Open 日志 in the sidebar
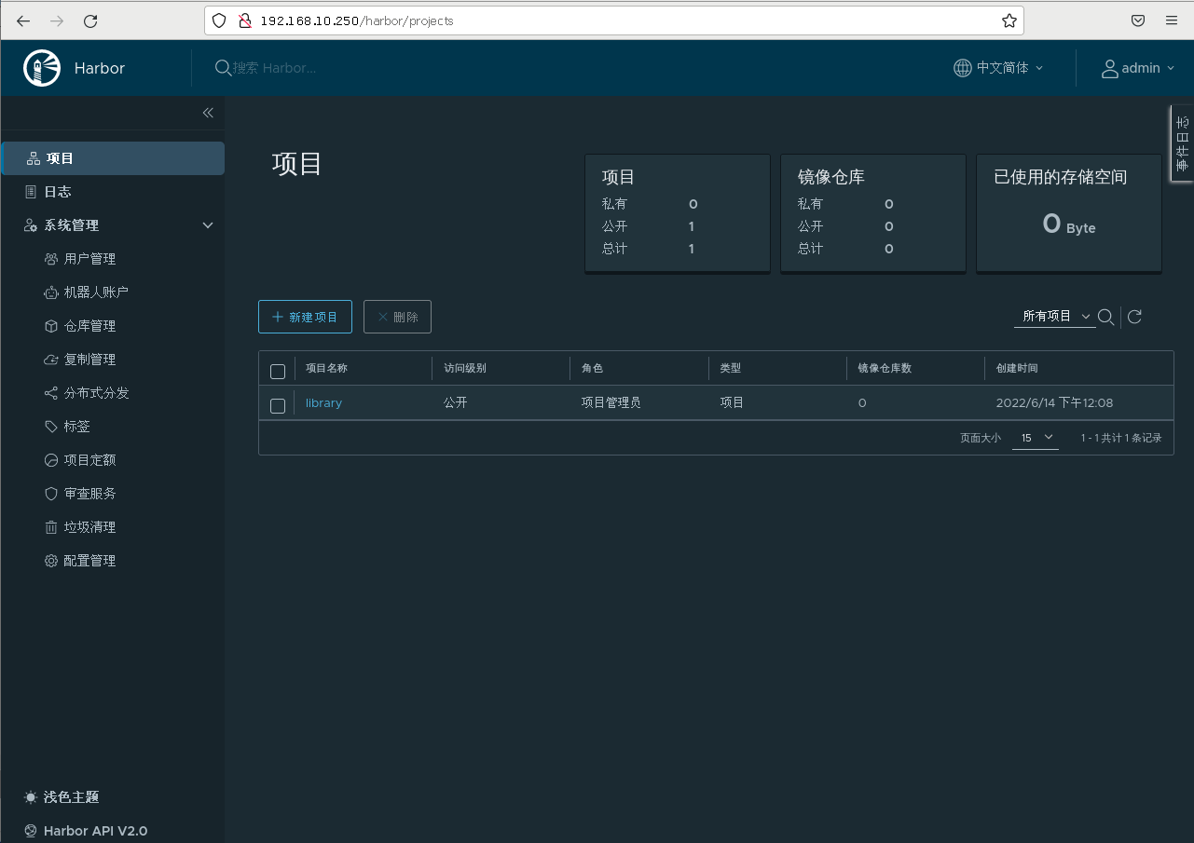This screenshot has height=843, width=1194. coord(58,192)
